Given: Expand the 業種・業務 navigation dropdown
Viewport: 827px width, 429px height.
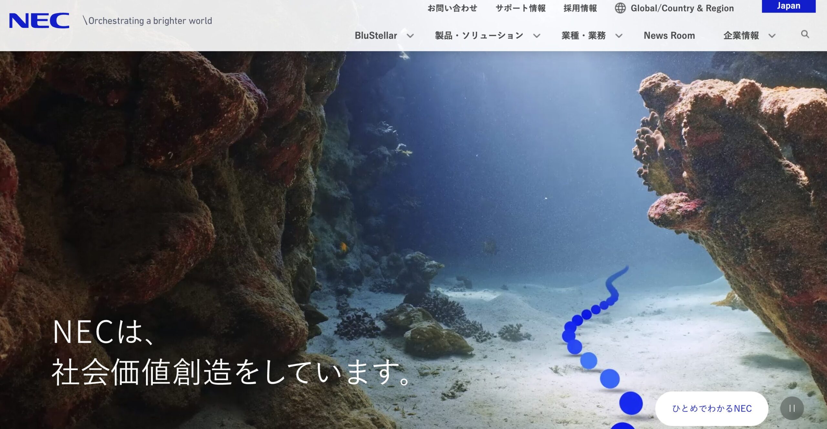Looking at the screenshot, I should 619,36.
